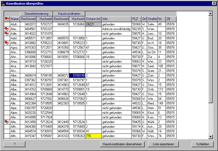
Task: Click house number cell 149
Action: tap(161, 103)
